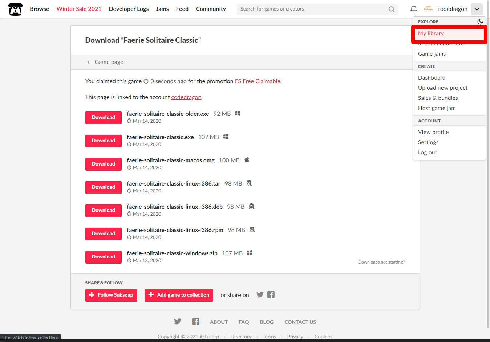Viewport: 490px width, 342px height.
Task: Open Feed in navigation
Action: pyautogui.click(x=182, y=9)
